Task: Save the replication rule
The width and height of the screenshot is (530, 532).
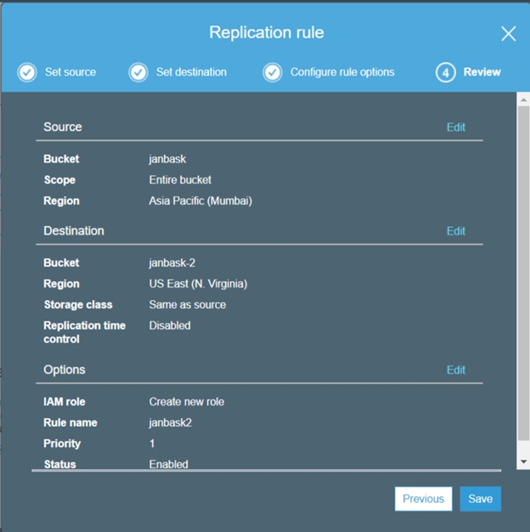Action: click(x=480, y=499)
